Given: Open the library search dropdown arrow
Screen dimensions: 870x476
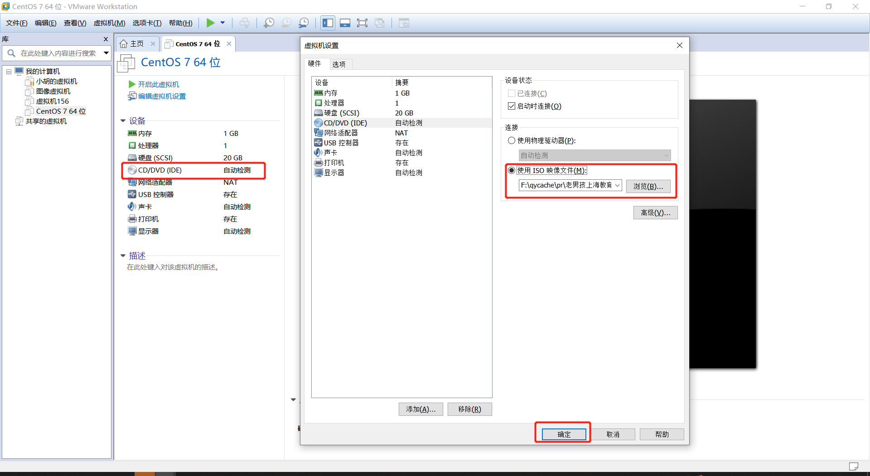Looking at the screenshot, I should tap(106, 53).
